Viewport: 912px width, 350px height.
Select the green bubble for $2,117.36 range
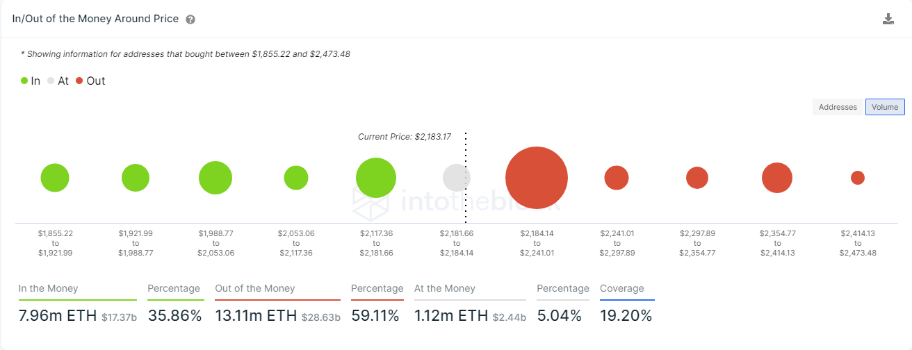[376, 178]
